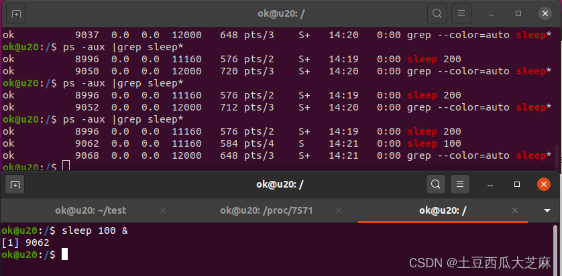Image resolution: width=562 pixels, height=276 pixels.
Task: Click the lower terminal title ok@u20: /
Action: click(280, 184)
